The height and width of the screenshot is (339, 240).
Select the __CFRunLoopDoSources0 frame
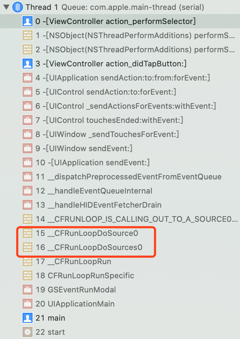point(88,247)
